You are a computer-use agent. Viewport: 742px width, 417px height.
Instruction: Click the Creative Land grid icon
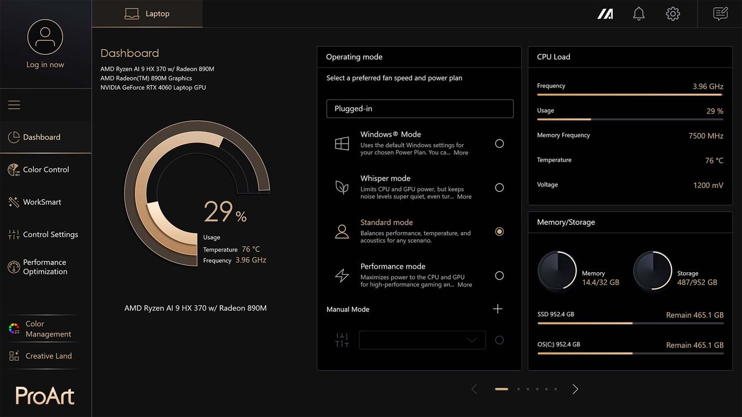[x=14, y=356]
